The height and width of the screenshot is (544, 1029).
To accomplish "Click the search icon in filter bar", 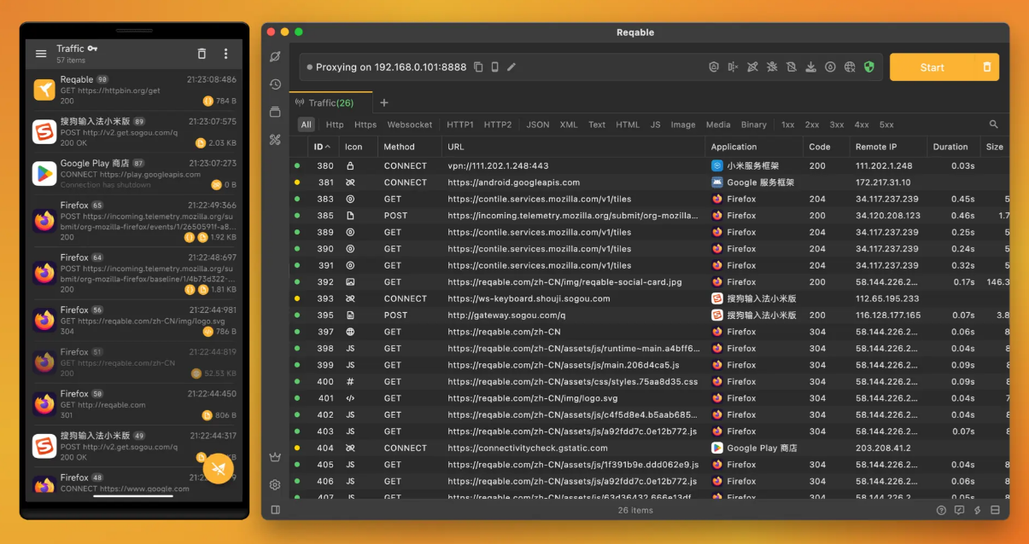I will [994, 124].
